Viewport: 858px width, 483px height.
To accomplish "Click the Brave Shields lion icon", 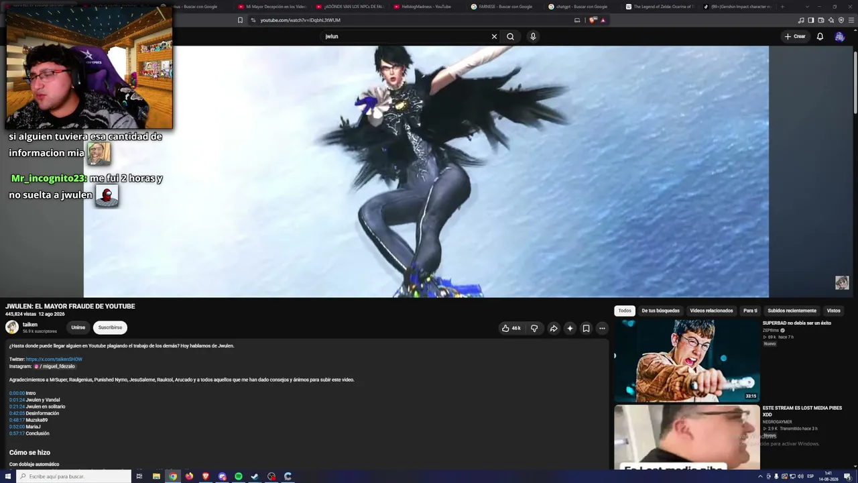I will pyautogui.click(x=593, y=20).
